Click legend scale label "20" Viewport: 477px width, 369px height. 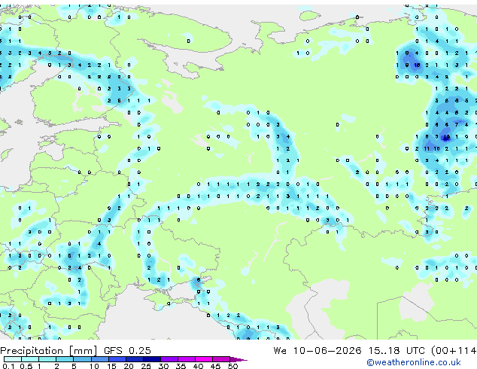point(129,366)
